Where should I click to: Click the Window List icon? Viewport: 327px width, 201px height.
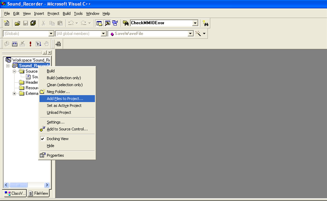click(x=115, y=23)
